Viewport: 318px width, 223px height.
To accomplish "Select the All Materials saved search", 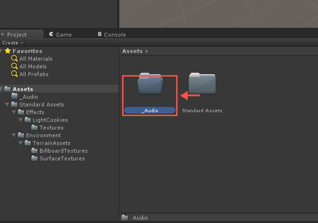I will (x=36, y=59).
